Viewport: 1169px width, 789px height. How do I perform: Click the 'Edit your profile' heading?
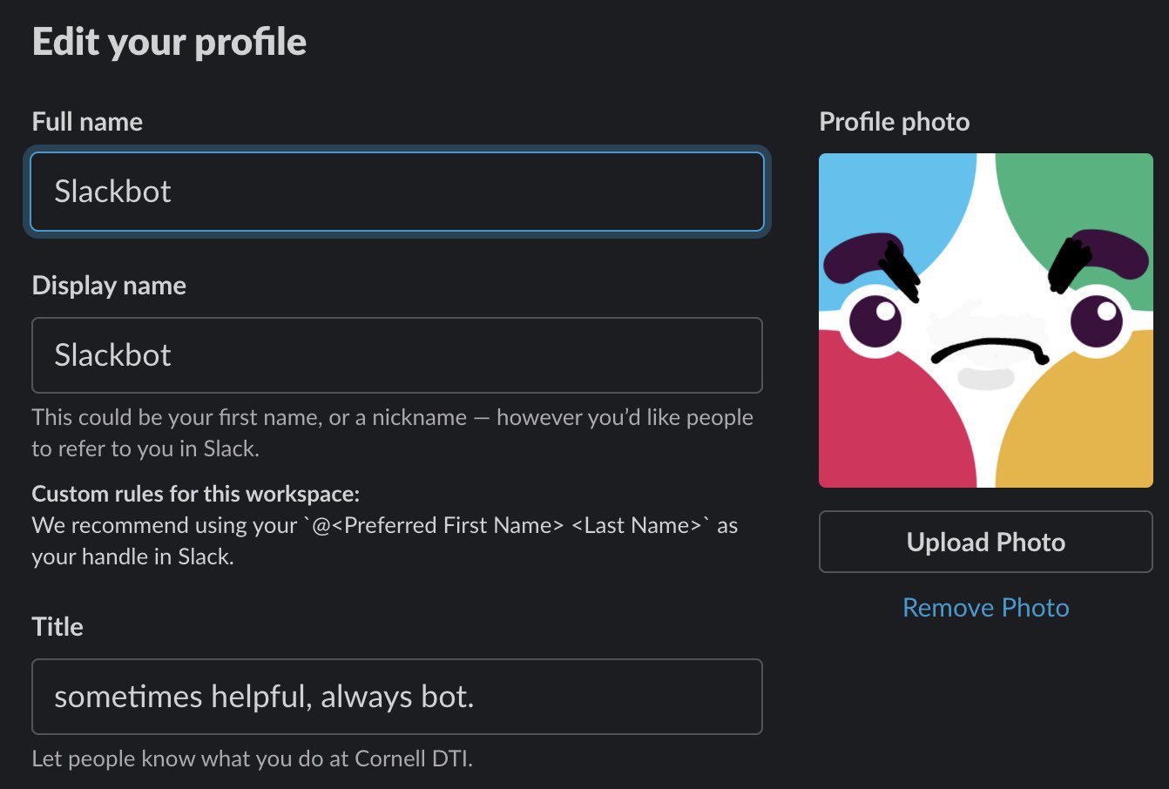pyautogui.click(x=169, y=40)
